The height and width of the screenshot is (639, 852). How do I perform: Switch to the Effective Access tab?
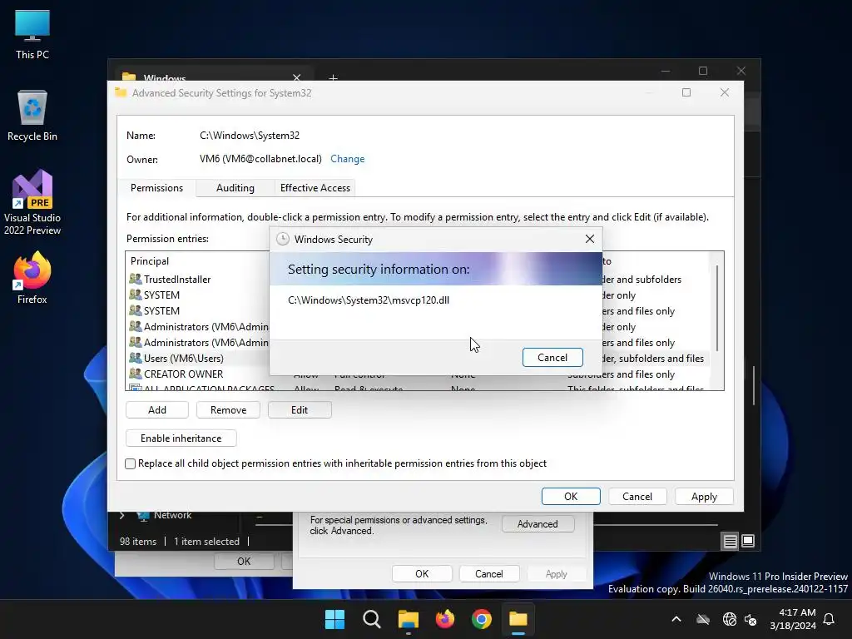click(315, 188)
